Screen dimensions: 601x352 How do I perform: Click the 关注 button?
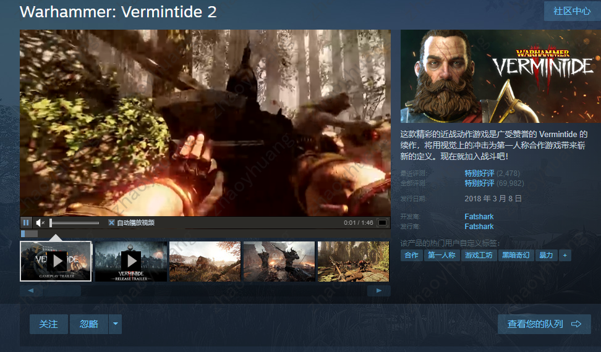click(x=49, y=324)
